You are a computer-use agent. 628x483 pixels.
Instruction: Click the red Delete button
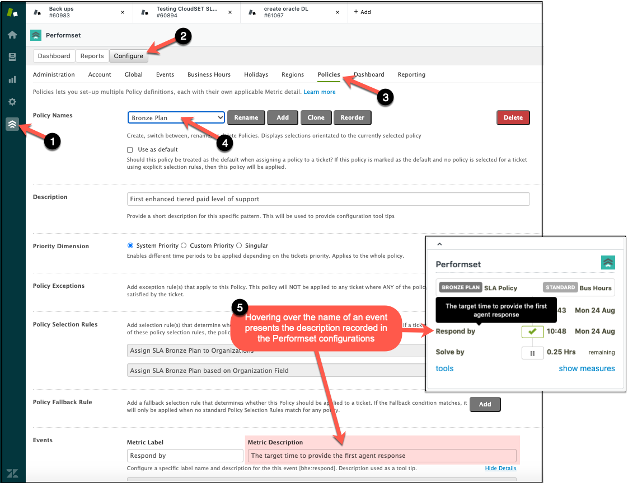tap(513, 117)
